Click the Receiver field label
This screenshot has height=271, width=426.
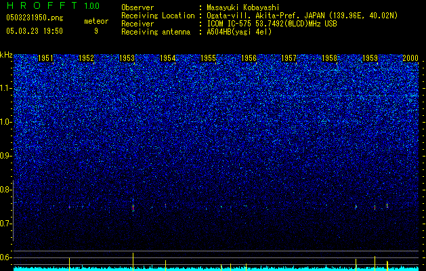(137, 24)
